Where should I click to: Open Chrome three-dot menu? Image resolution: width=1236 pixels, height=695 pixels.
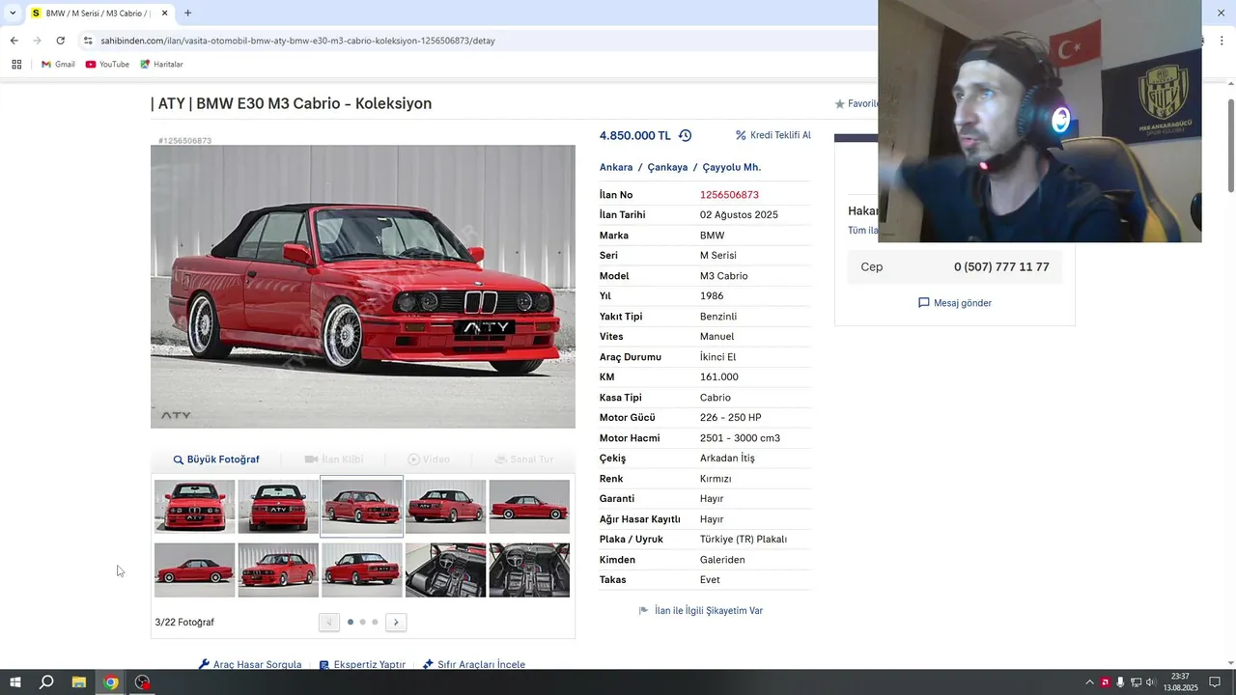(x=1222, y=41)
